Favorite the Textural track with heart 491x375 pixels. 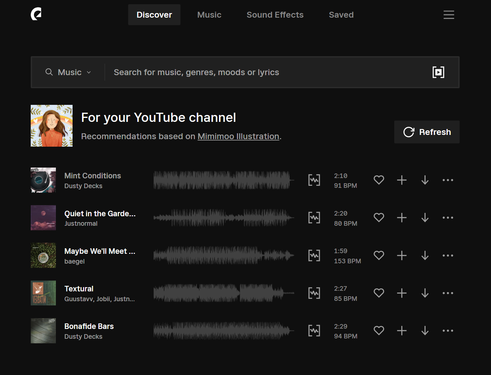point(379,293)
